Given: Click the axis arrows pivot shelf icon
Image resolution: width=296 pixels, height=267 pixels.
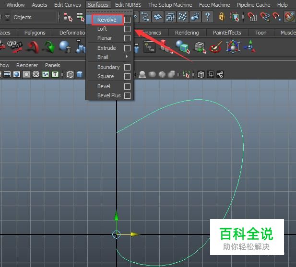Looking at the screenshot, I should pyautogui.click(x=250, y=46).
